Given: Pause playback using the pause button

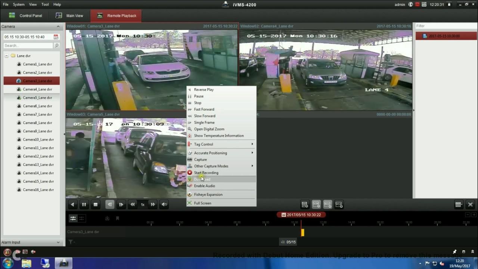Looking at the screenshot, I should pyautogui.click(x=84, y=204).
